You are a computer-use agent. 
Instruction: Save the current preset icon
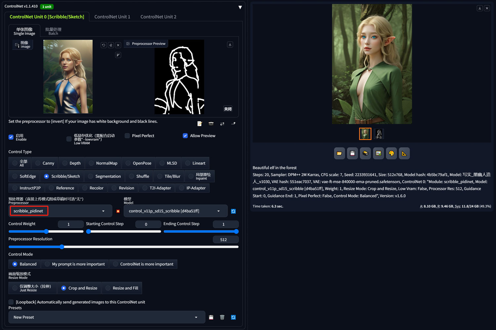[211, 317]
